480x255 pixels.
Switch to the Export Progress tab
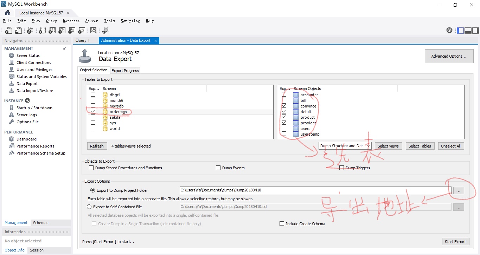(125, 71)
